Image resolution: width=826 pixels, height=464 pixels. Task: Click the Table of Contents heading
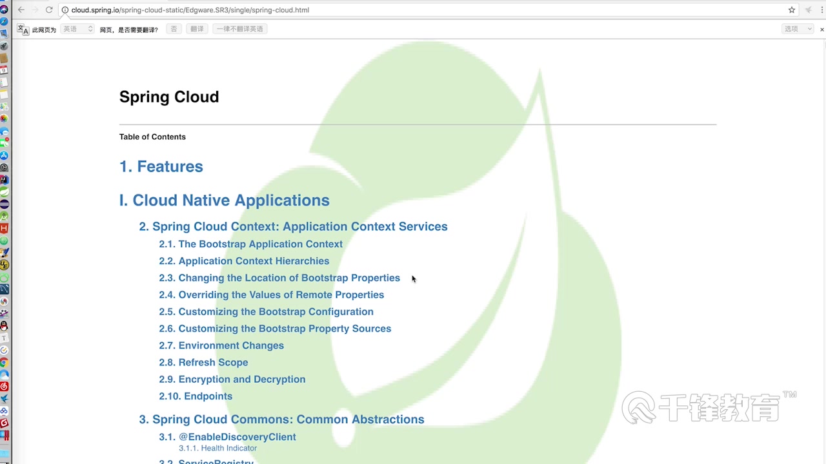[x=152, y=137]
